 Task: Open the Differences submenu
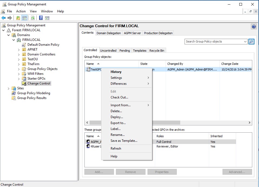click(x=127, y=84)
